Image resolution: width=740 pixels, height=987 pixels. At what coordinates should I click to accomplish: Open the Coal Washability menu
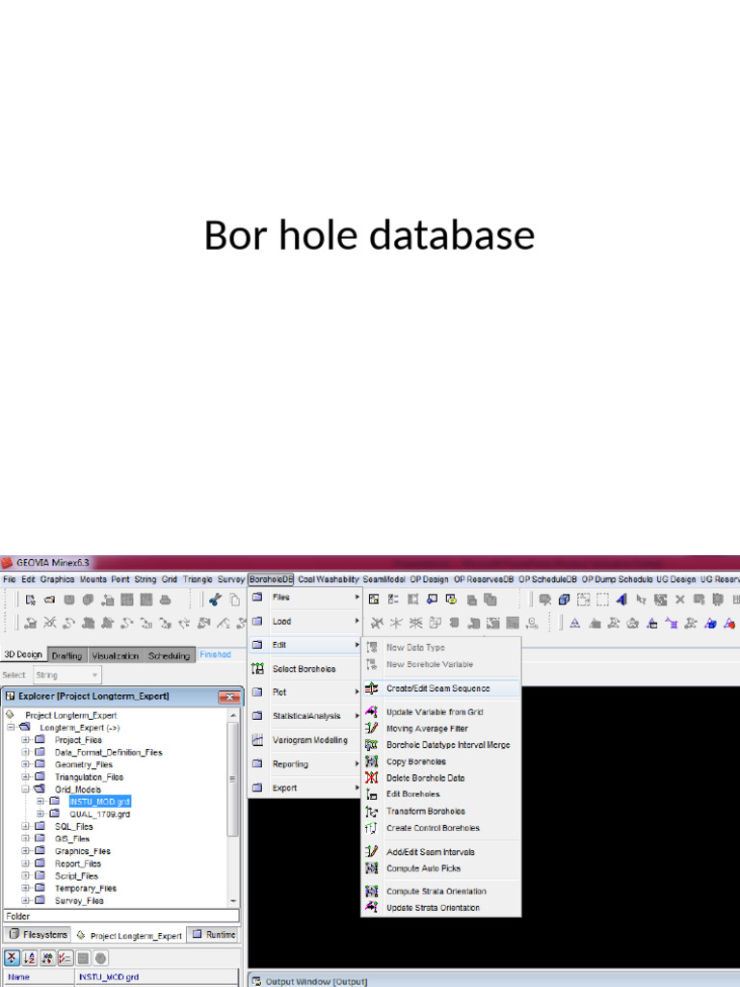(x=328, y=579)
